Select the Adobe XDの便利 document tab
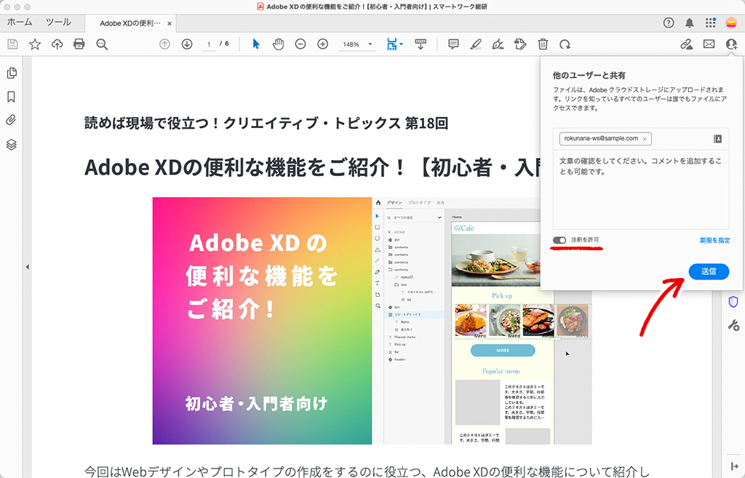Image resolution: width=745 pixels, height=478 pixels. (130, 23)
